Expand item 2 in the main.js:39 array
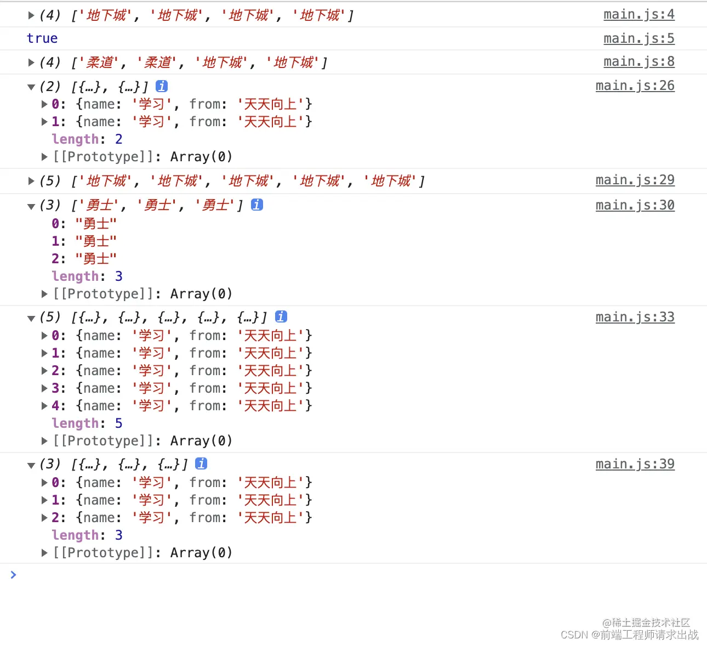 pyautogui.click(x=44, y=518)
